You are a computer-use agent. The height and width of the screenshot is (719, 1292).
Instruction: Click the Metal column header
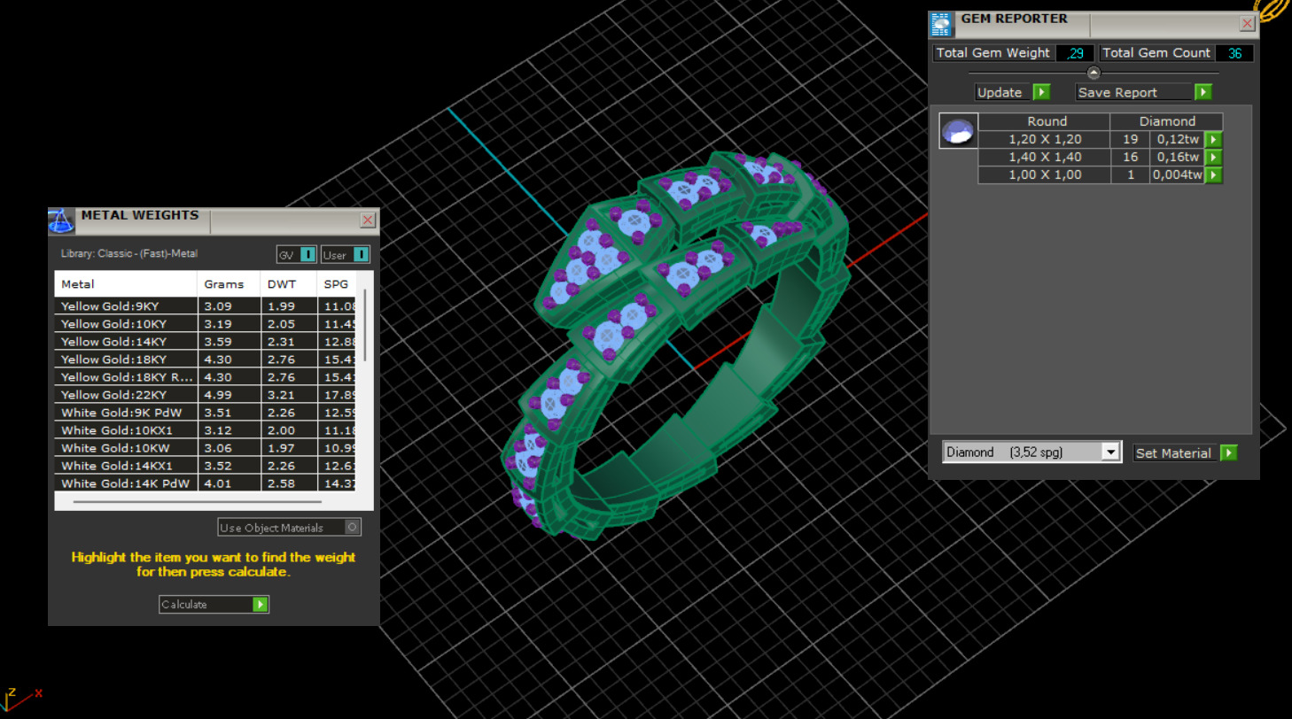pyautogui.click(x=126, y=284)
